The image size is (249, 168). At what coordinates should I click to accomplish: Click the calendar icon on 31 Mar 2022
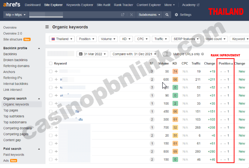point(81,54)
